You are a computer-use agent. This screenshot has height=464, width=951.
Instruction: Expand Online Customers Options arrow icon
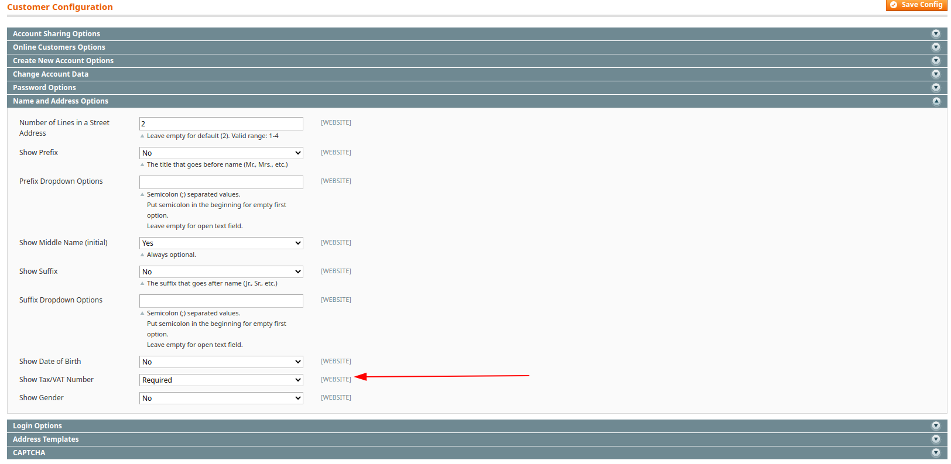[936, 47]
